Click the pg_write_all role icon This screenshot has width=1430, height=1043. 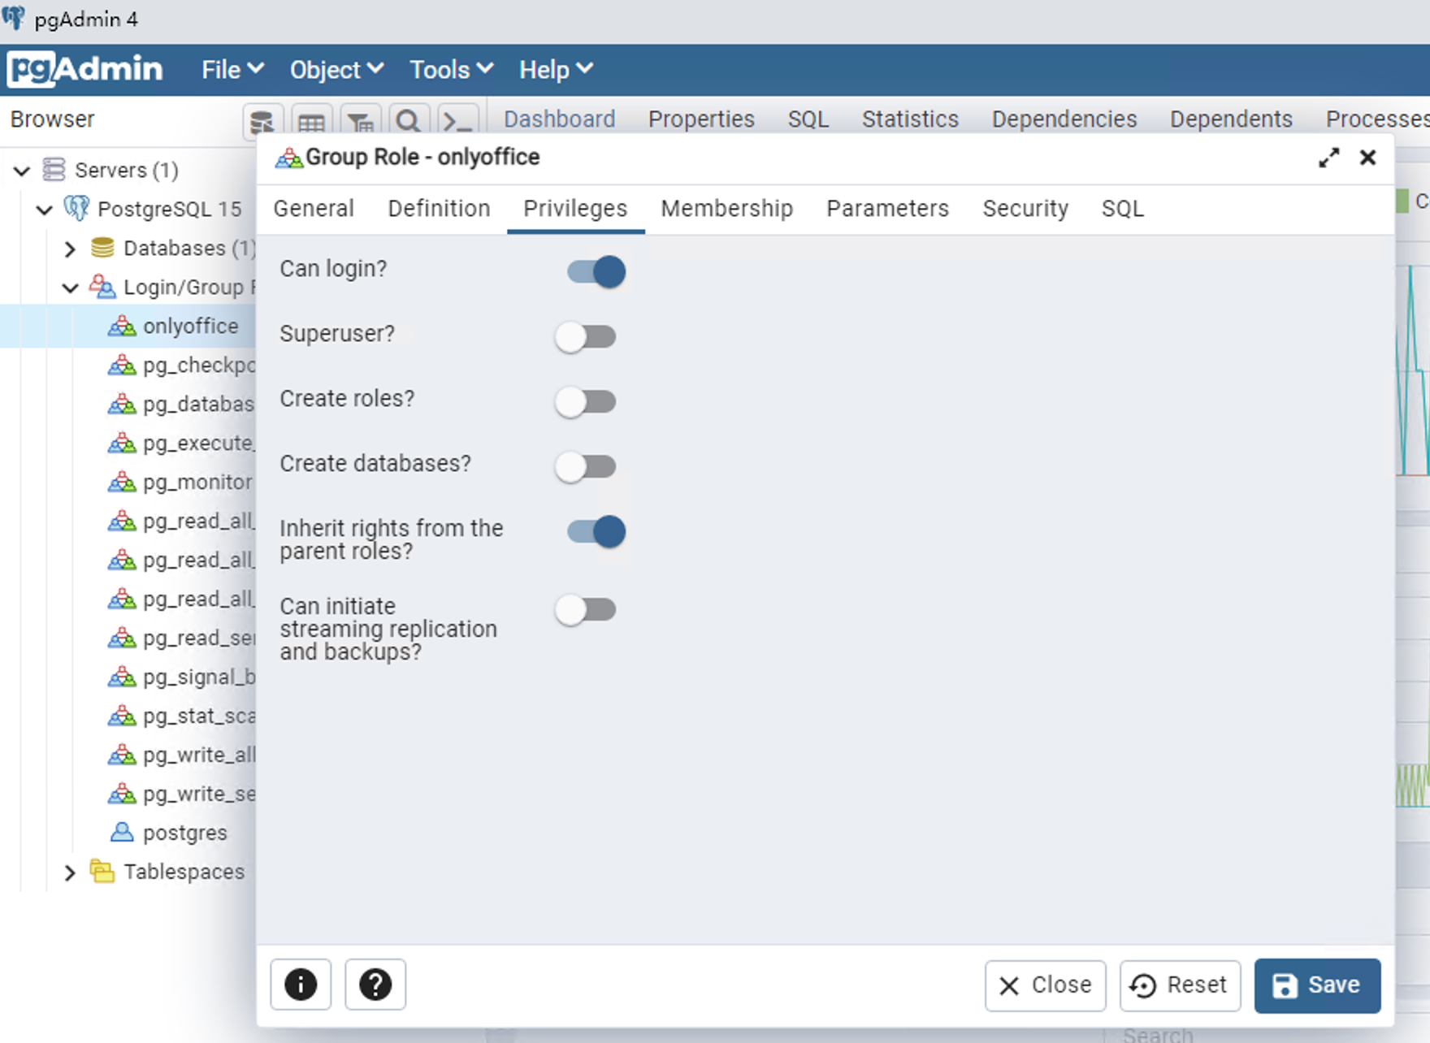[122, 755]
